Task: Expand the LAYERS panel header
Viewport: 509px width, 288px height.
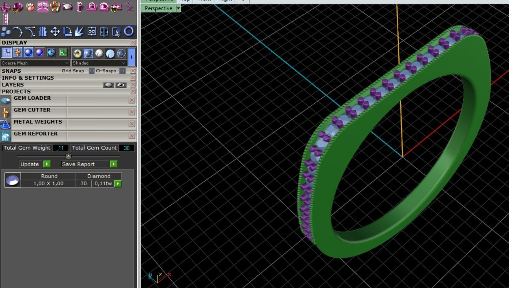Action: pos(13,84)
